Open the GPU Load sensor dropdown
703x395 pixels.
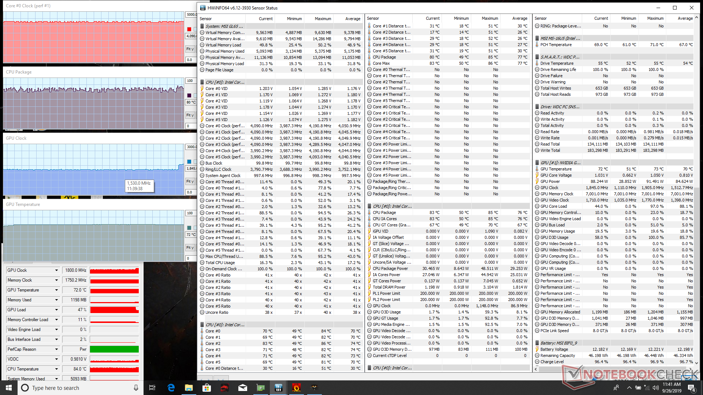pyautogui.click(x=56, y=310)
